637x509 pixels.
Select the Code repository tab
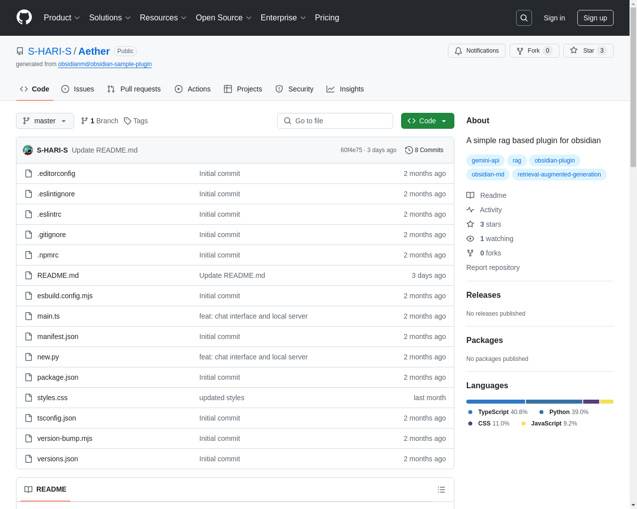point(35,89)
